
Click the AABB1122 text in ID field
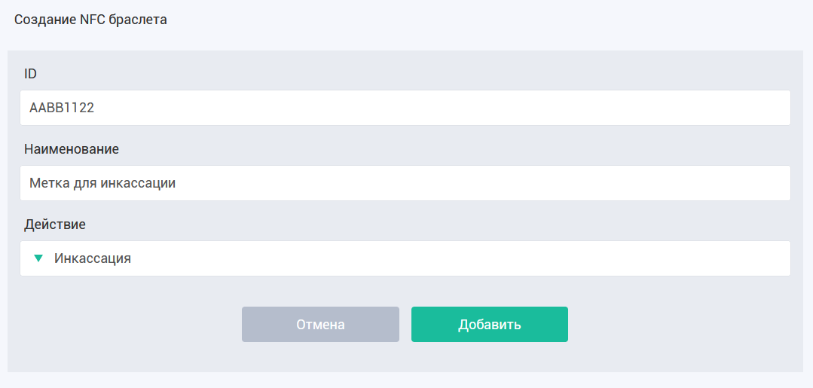click(62, 108)
